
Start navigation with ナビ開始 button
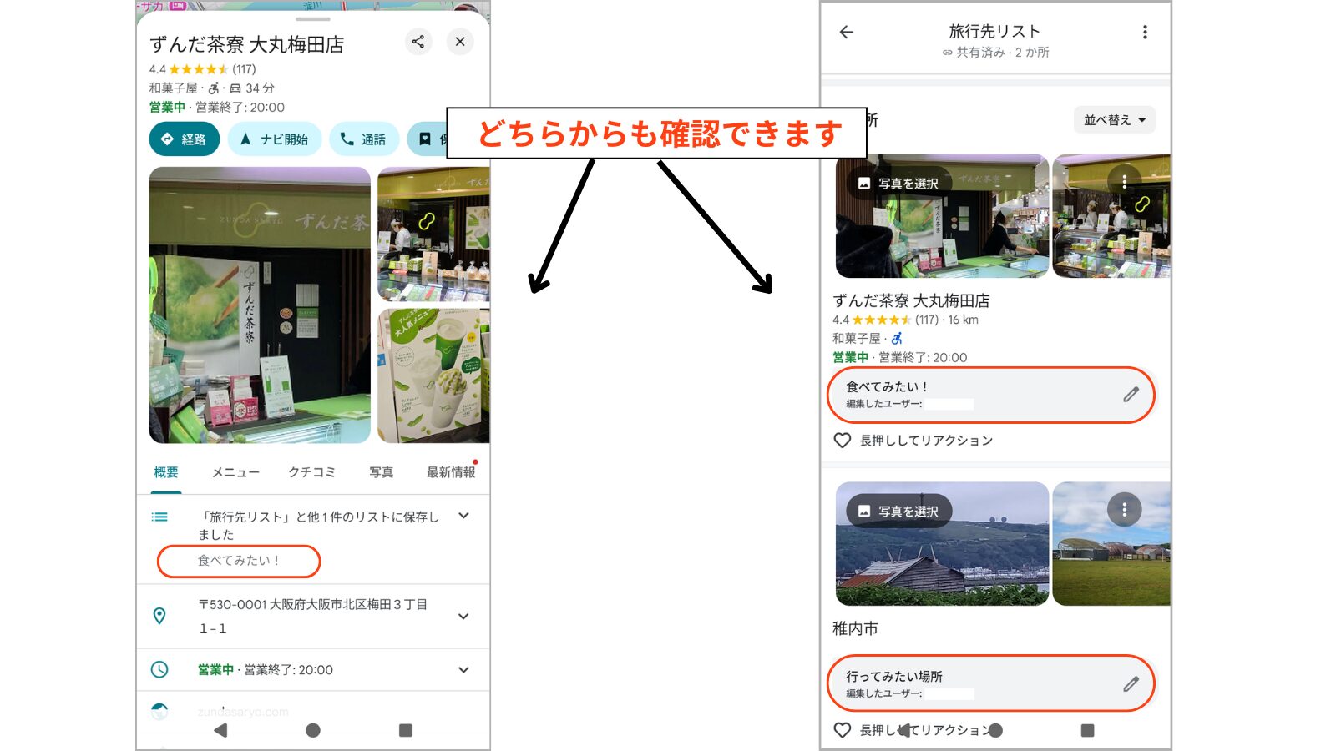pyautogui.click(x=275, y=139)
